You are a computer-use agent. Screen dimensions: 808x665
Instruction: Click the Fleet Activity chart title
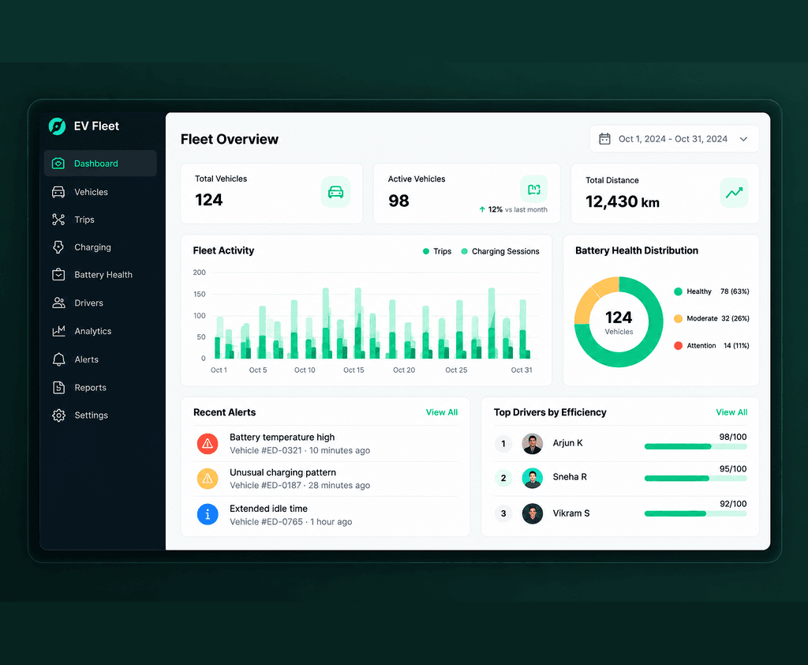(x=223, y=250)
